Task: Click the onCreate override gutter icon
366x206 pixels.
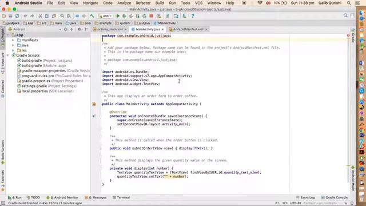Action: pos(94,116)
